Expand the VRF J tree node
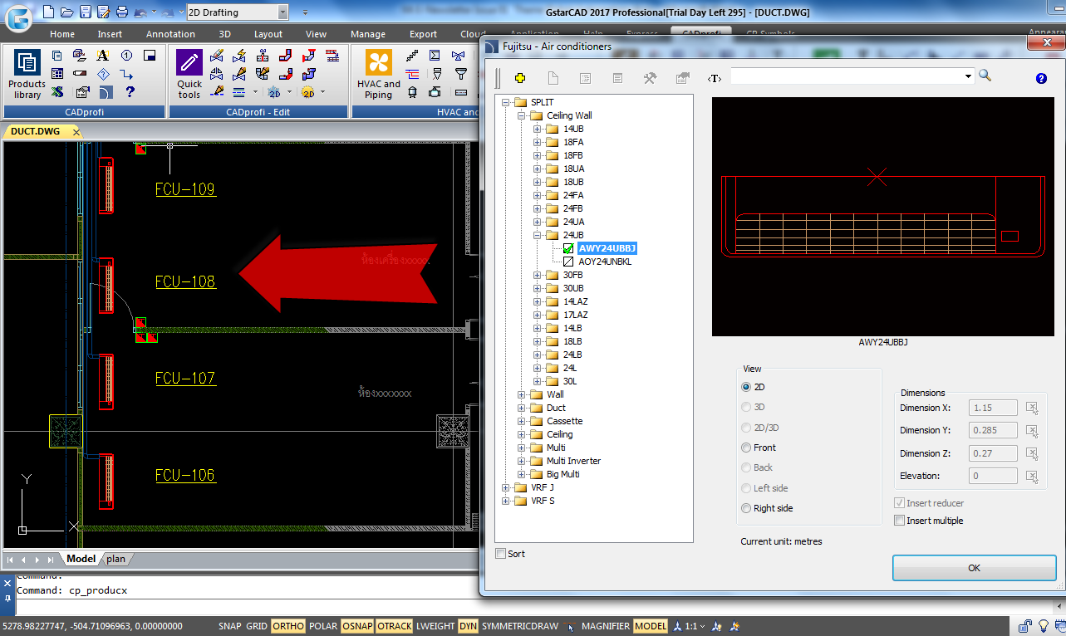 click(x=506, y=487)
